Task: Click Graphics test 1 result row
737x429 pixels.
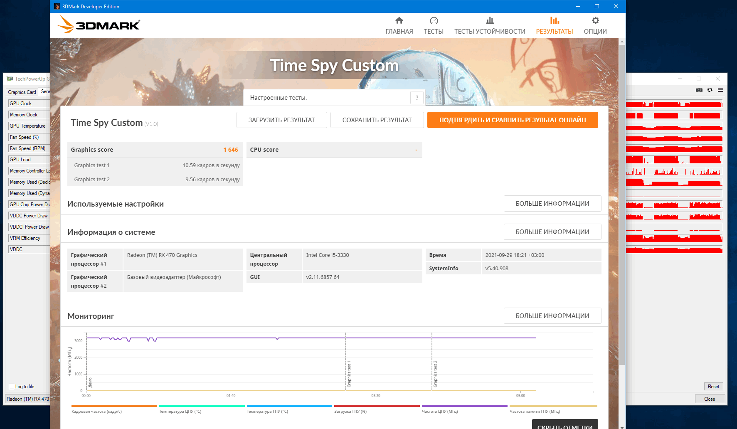Action: pyautogui.click(x=155, y=165)
